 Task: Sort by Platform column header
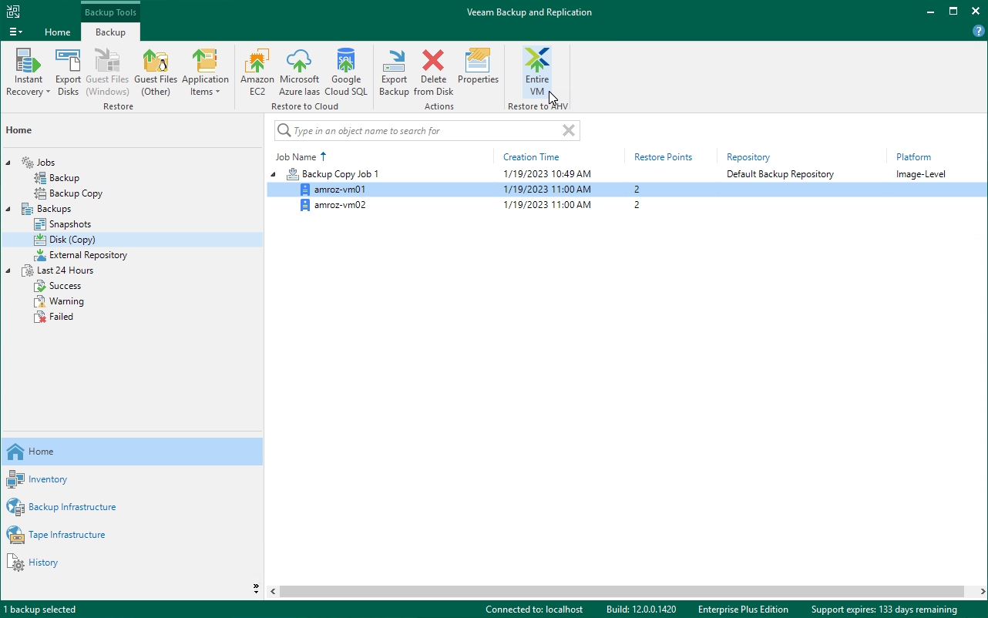tap(913, 157)
